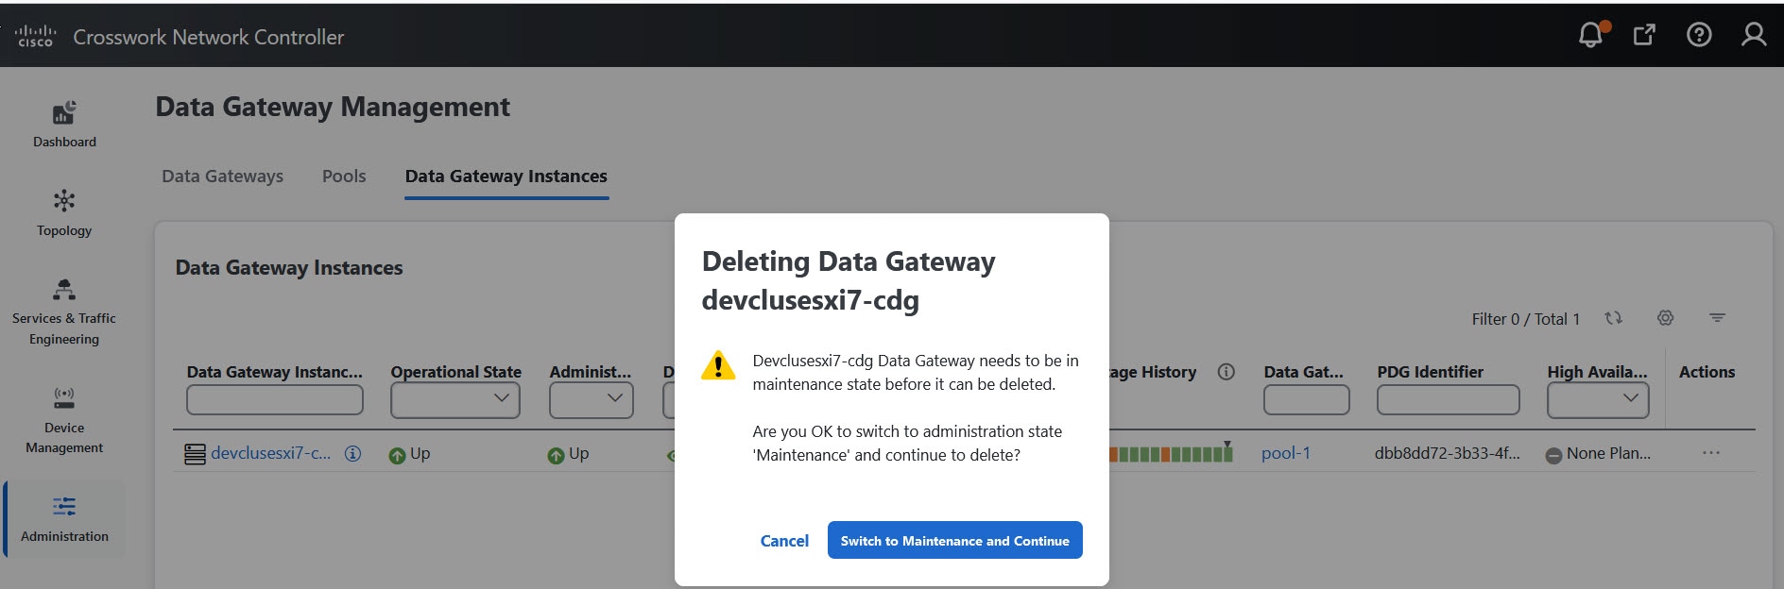The width and height of the screenshot is (1784, 589).
Task: Expand the Operational State filter dropdown
Action: coord(455,400)
